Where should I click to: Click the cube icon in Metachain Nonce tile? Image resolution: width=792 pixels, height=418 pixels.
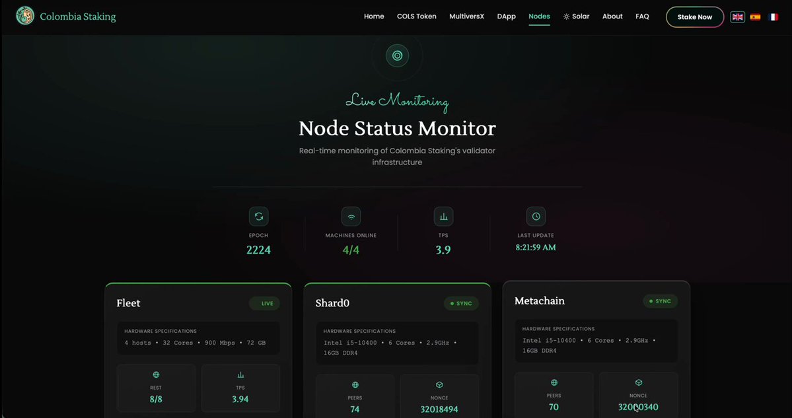coord(639,382)
